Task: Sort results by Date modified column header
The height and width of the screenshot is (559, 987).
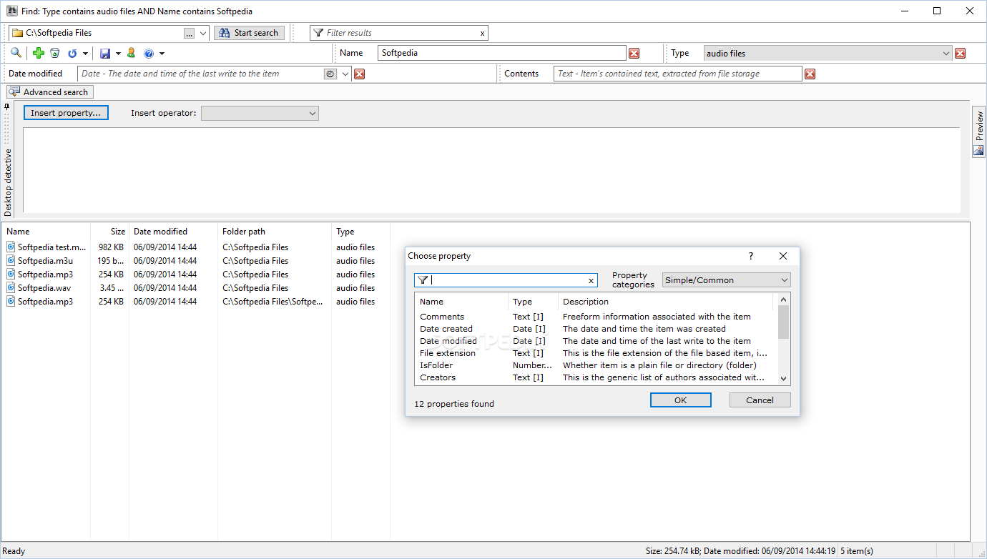Action: tap(173, 232)
